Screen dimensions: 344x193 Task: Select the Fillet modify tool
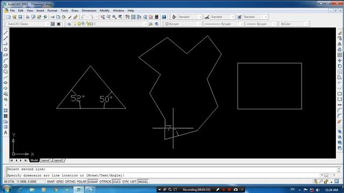click(340, 116)
